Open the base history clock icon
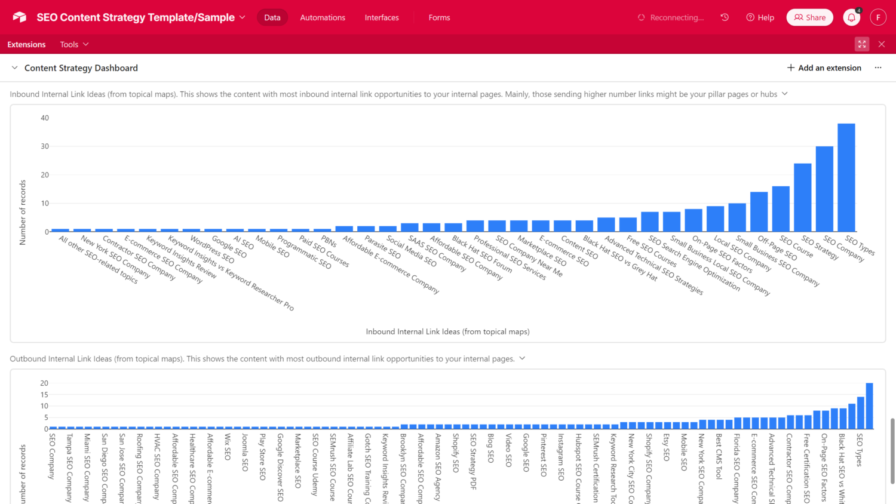This screenshot has width=896, height=504. 725,17
